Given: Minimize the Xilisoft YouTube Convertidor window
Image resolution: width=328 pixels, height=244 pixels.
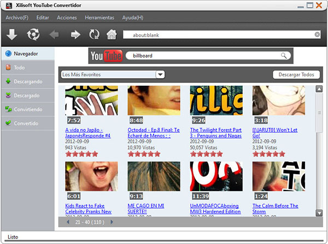Looking at the screenshot, I should pos(301,6).
